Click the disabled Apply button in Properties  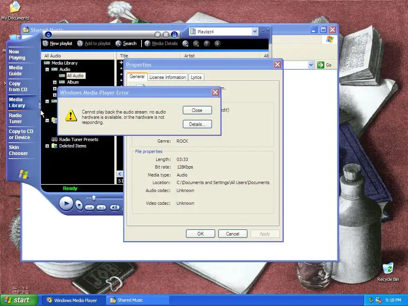(265, 233)
